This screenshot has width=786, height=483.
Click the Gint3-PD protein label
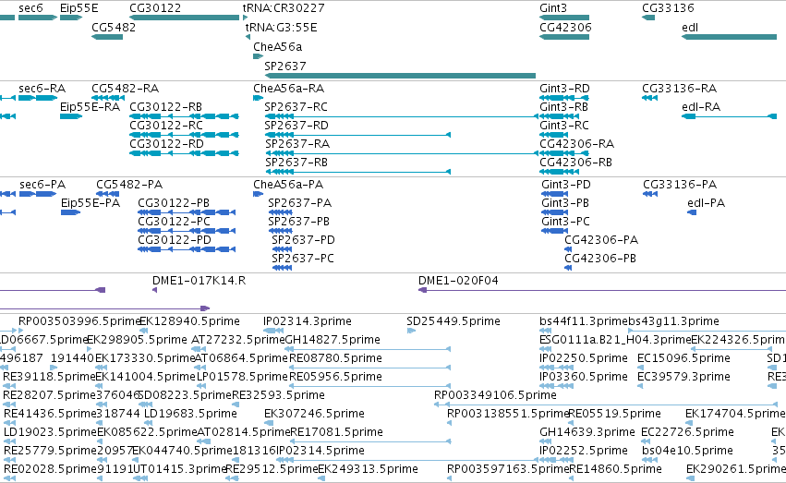pos(566,185)
